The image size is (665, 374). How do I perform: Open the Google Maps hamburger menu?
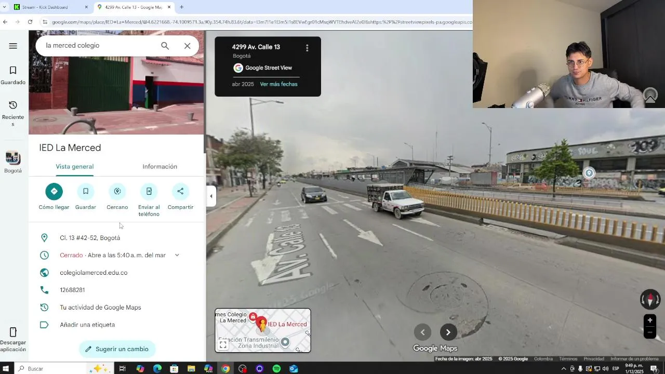click(x=13, y=46)
